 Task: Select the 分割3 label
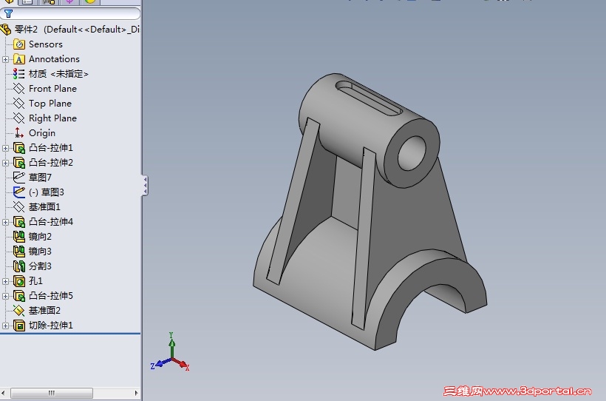click(40, 266)
